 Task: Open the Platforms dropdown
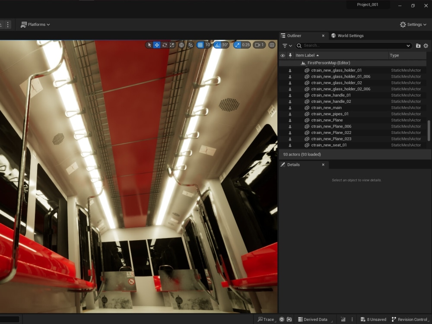pyautogui.click(x=35, y=25)
